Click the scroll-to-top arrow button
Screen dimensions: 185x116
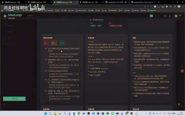point(179,105)
